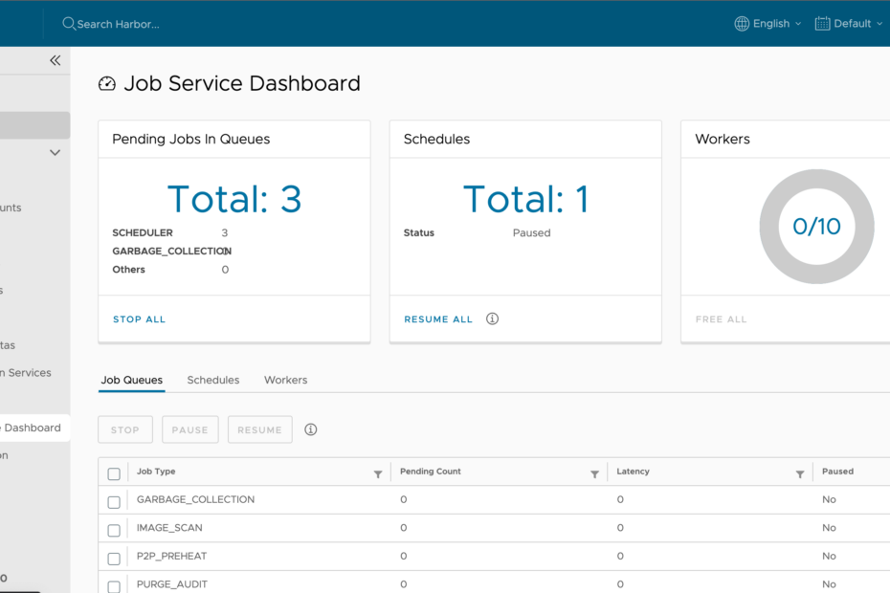Check the P2P_PREHEAT row checkbox
890x593 pixels.
[114, 559]
